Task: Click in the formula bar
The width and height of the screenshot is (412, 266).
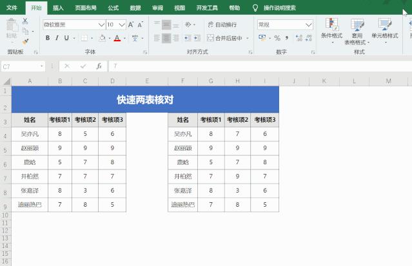Action: coord(260,66)
